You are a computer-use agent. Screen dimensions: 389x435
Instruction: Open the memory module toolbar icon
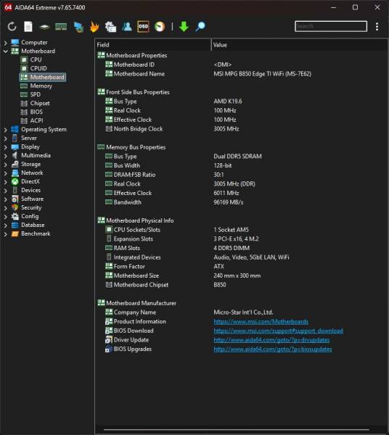pos(61,27)
